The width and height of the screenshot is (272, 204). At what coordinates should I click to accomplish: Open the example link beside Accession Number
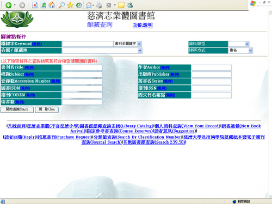[x=55, y=82]
